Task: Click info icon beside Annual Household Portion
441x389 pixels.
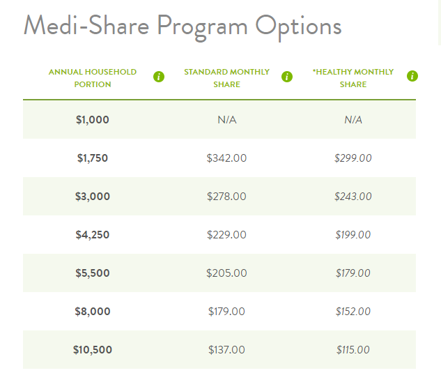Action: tap(159, 77)
